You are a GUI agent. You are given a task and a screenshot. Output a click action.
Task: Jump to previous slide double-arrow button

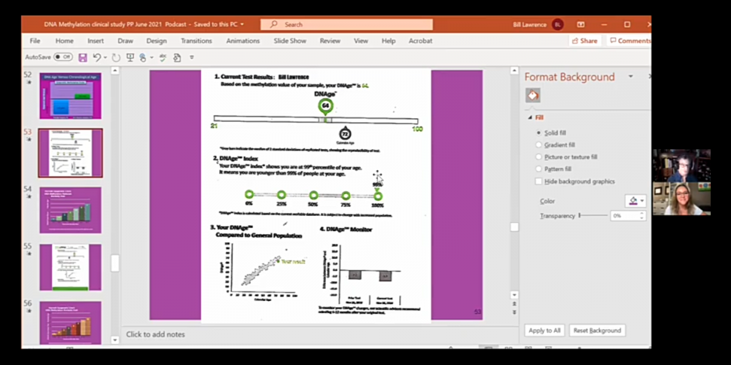(x=515, y=304)
